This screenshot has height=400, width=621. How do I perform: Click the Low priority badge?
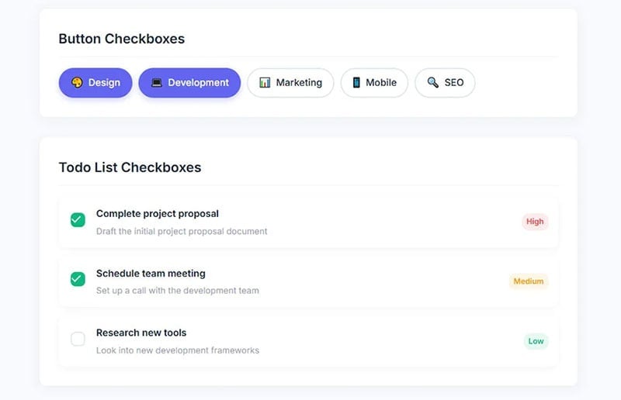coord(536,341)
